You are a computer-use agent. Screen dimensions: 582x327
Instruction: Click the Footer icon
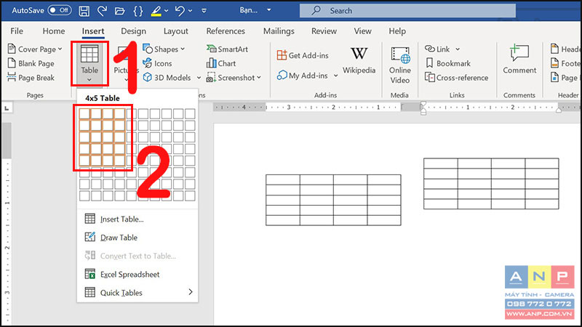554,62
